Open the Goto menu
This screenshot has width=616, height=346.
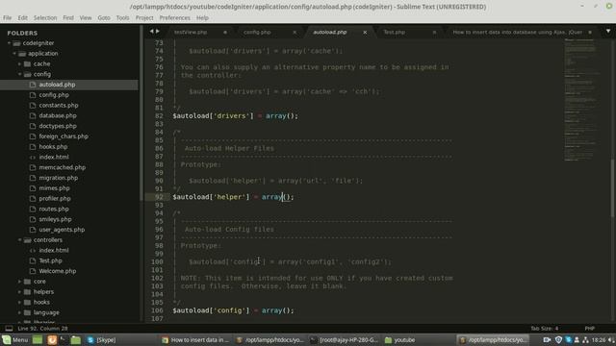104,17
